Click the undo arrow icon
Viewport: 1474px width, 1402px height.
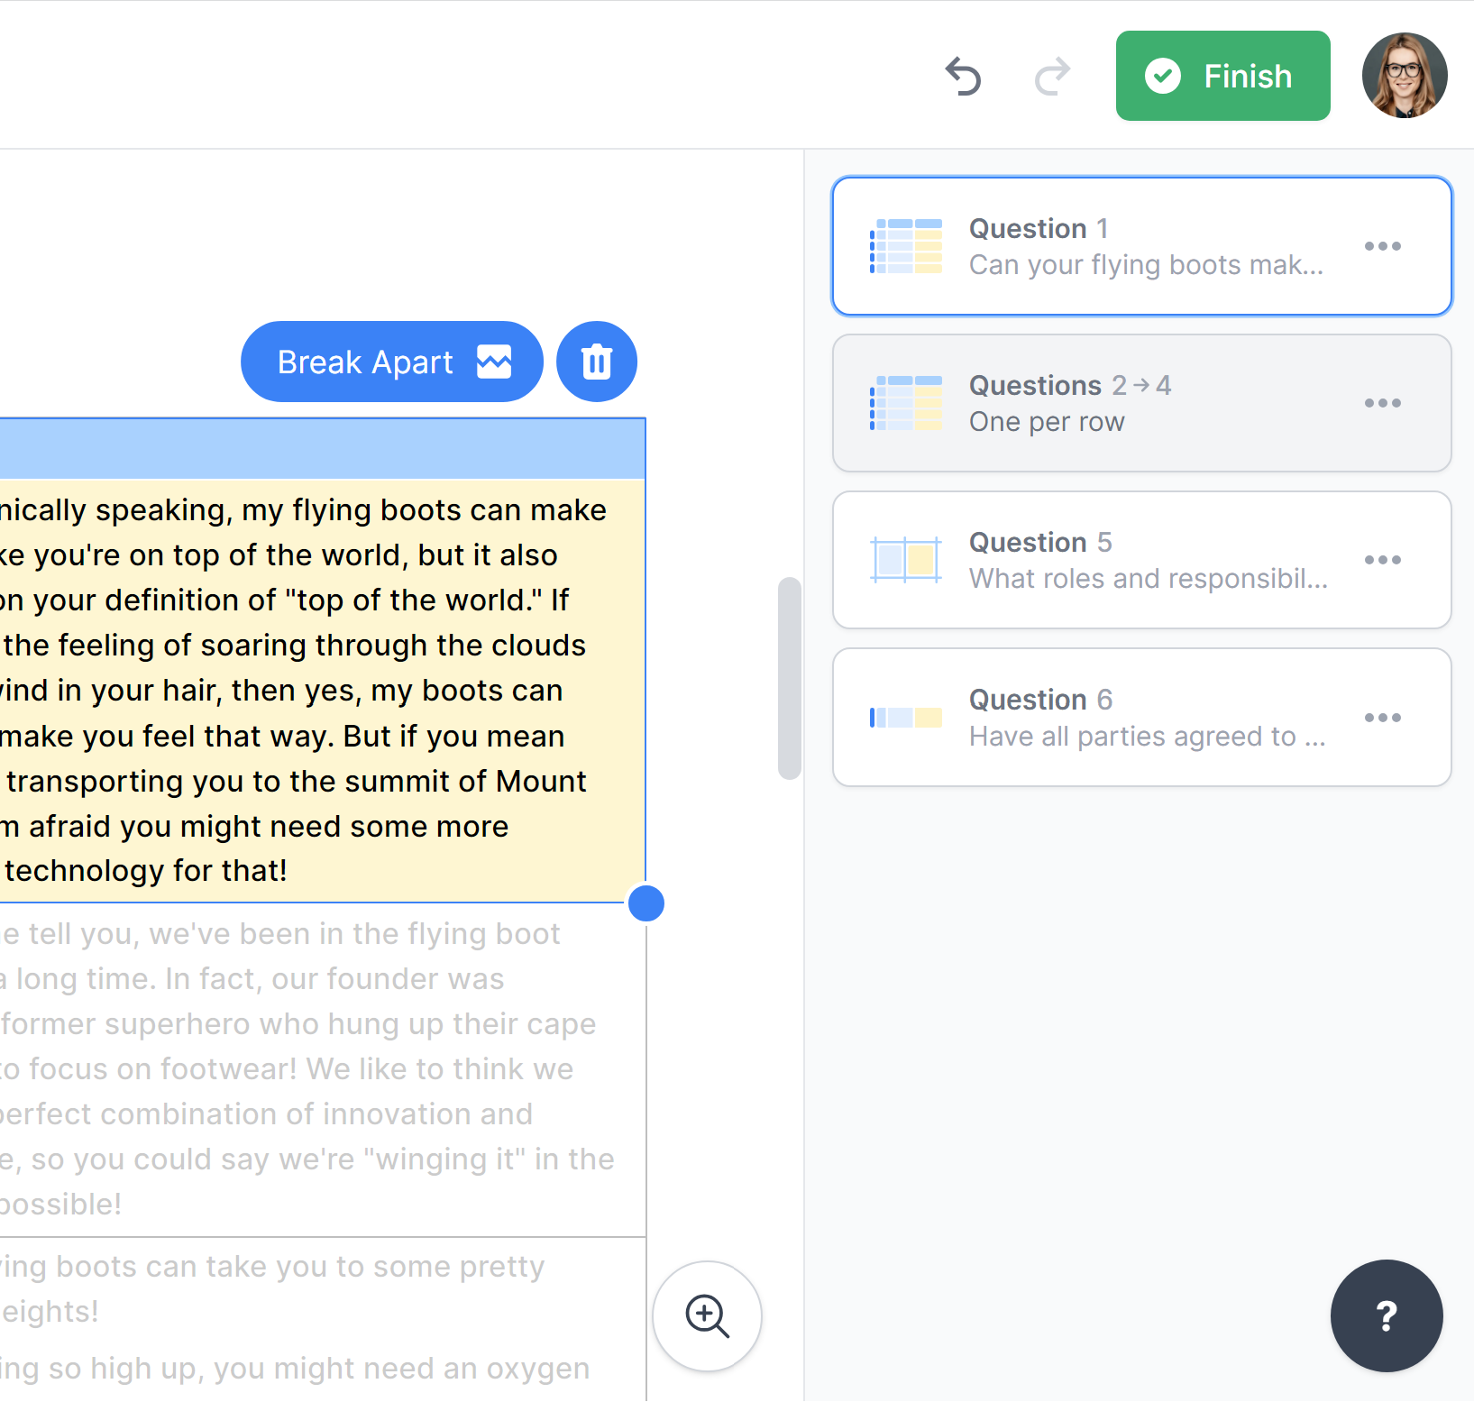963,77
